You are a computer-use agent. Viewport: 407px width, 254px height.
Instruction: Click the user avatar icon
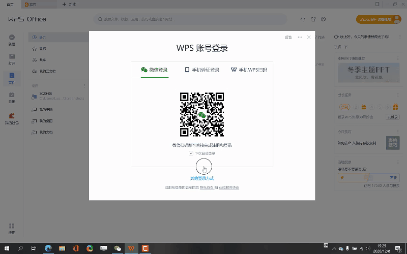tap(397, 19)
